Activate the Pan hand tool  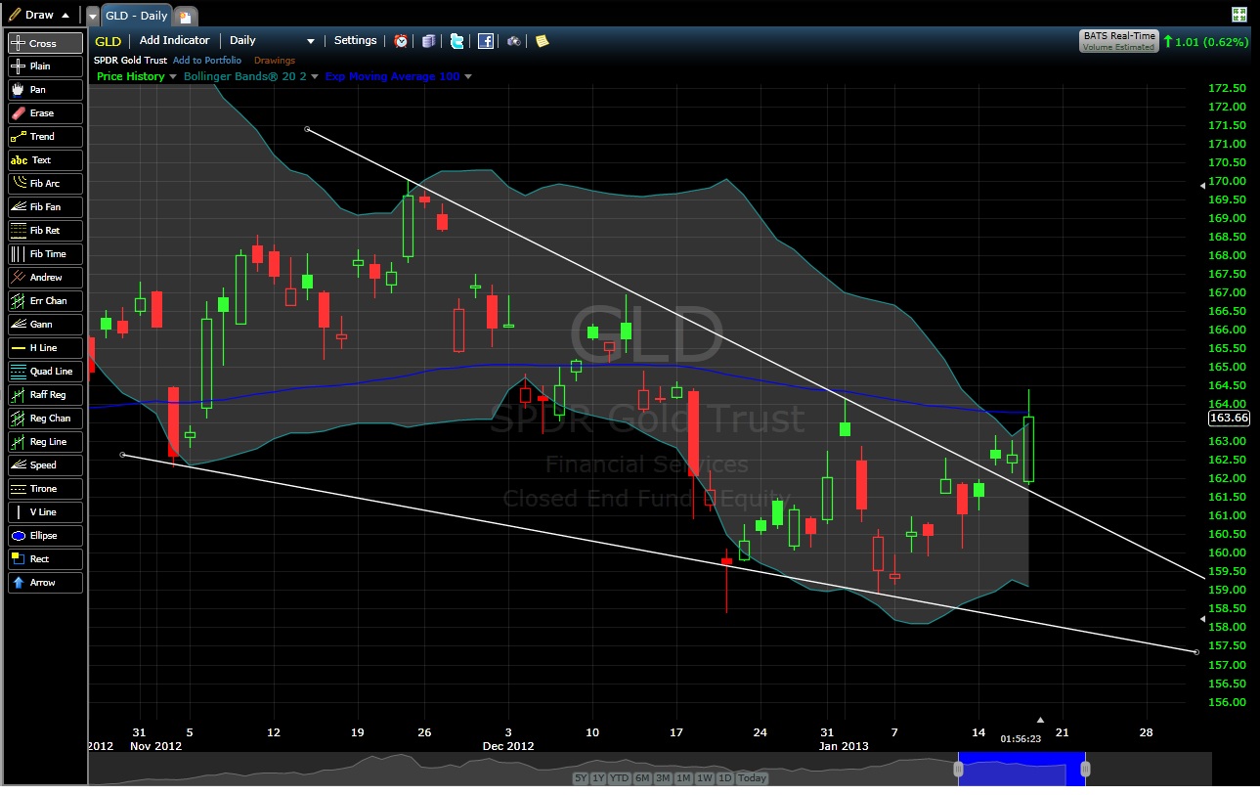pyautogui.click(x=45, y=90)
